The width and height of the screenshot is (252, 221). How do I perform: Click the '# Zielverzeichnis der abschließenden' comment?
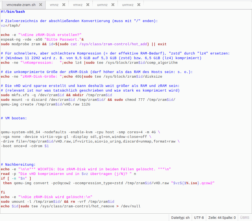[x=79, y=21]
